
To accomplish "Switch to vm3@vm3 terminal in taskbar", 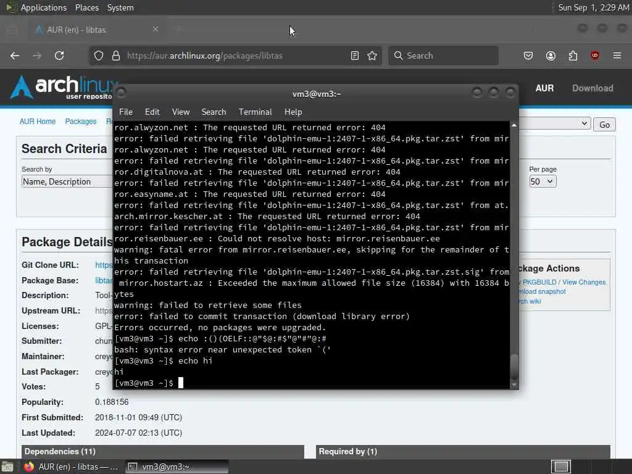I will pyautogui.click(x=177, y=467).
